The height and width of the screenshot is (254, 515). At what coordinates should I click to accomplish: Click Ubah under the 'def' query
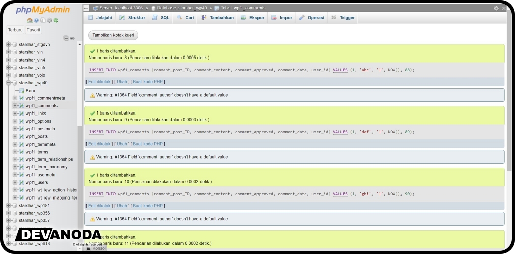coord(122,144)
